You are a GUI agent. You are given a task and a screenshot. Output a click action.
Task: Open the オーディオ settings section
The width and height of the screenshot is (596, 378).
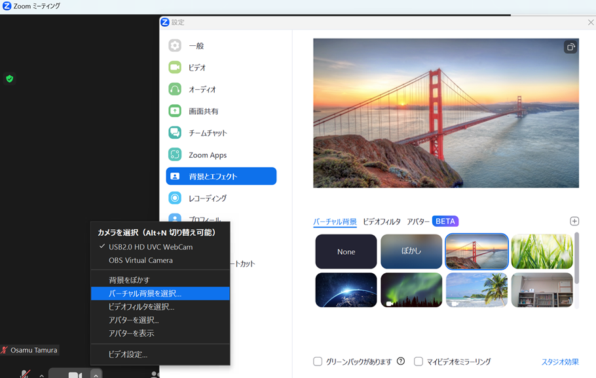tap(202, 89)
